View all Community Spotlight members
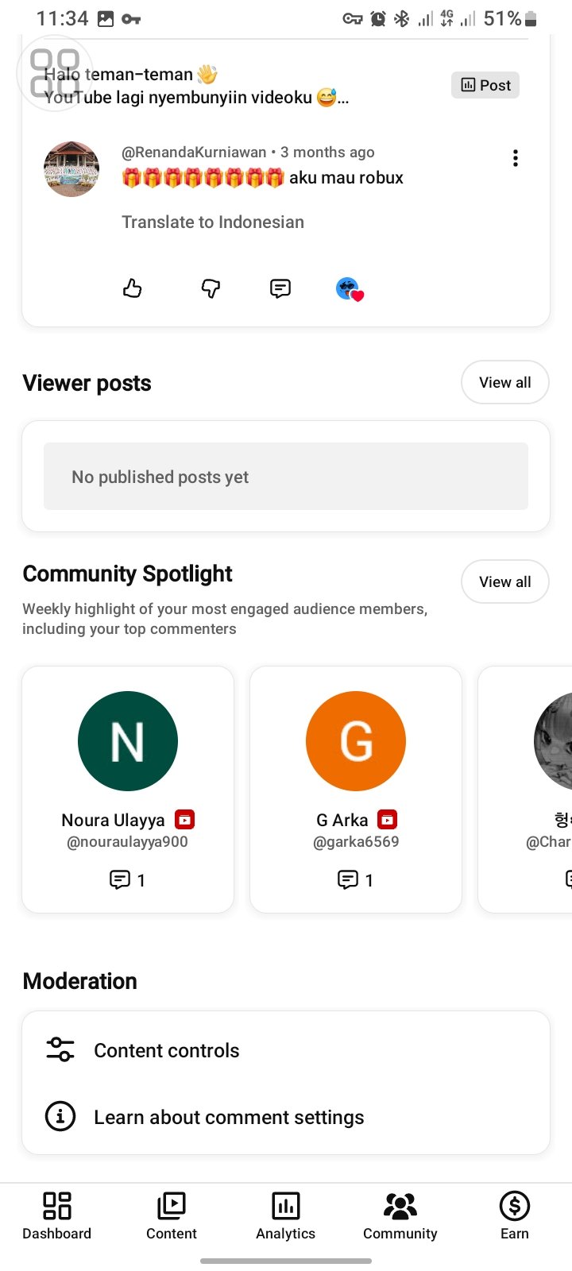Image resolution: width=572 pixels, height=1271 pixels. (504, 581)
